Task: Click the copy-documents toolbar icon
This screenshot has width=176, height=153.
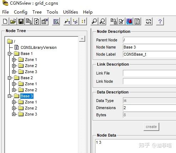Action: [x=114, y=21]
